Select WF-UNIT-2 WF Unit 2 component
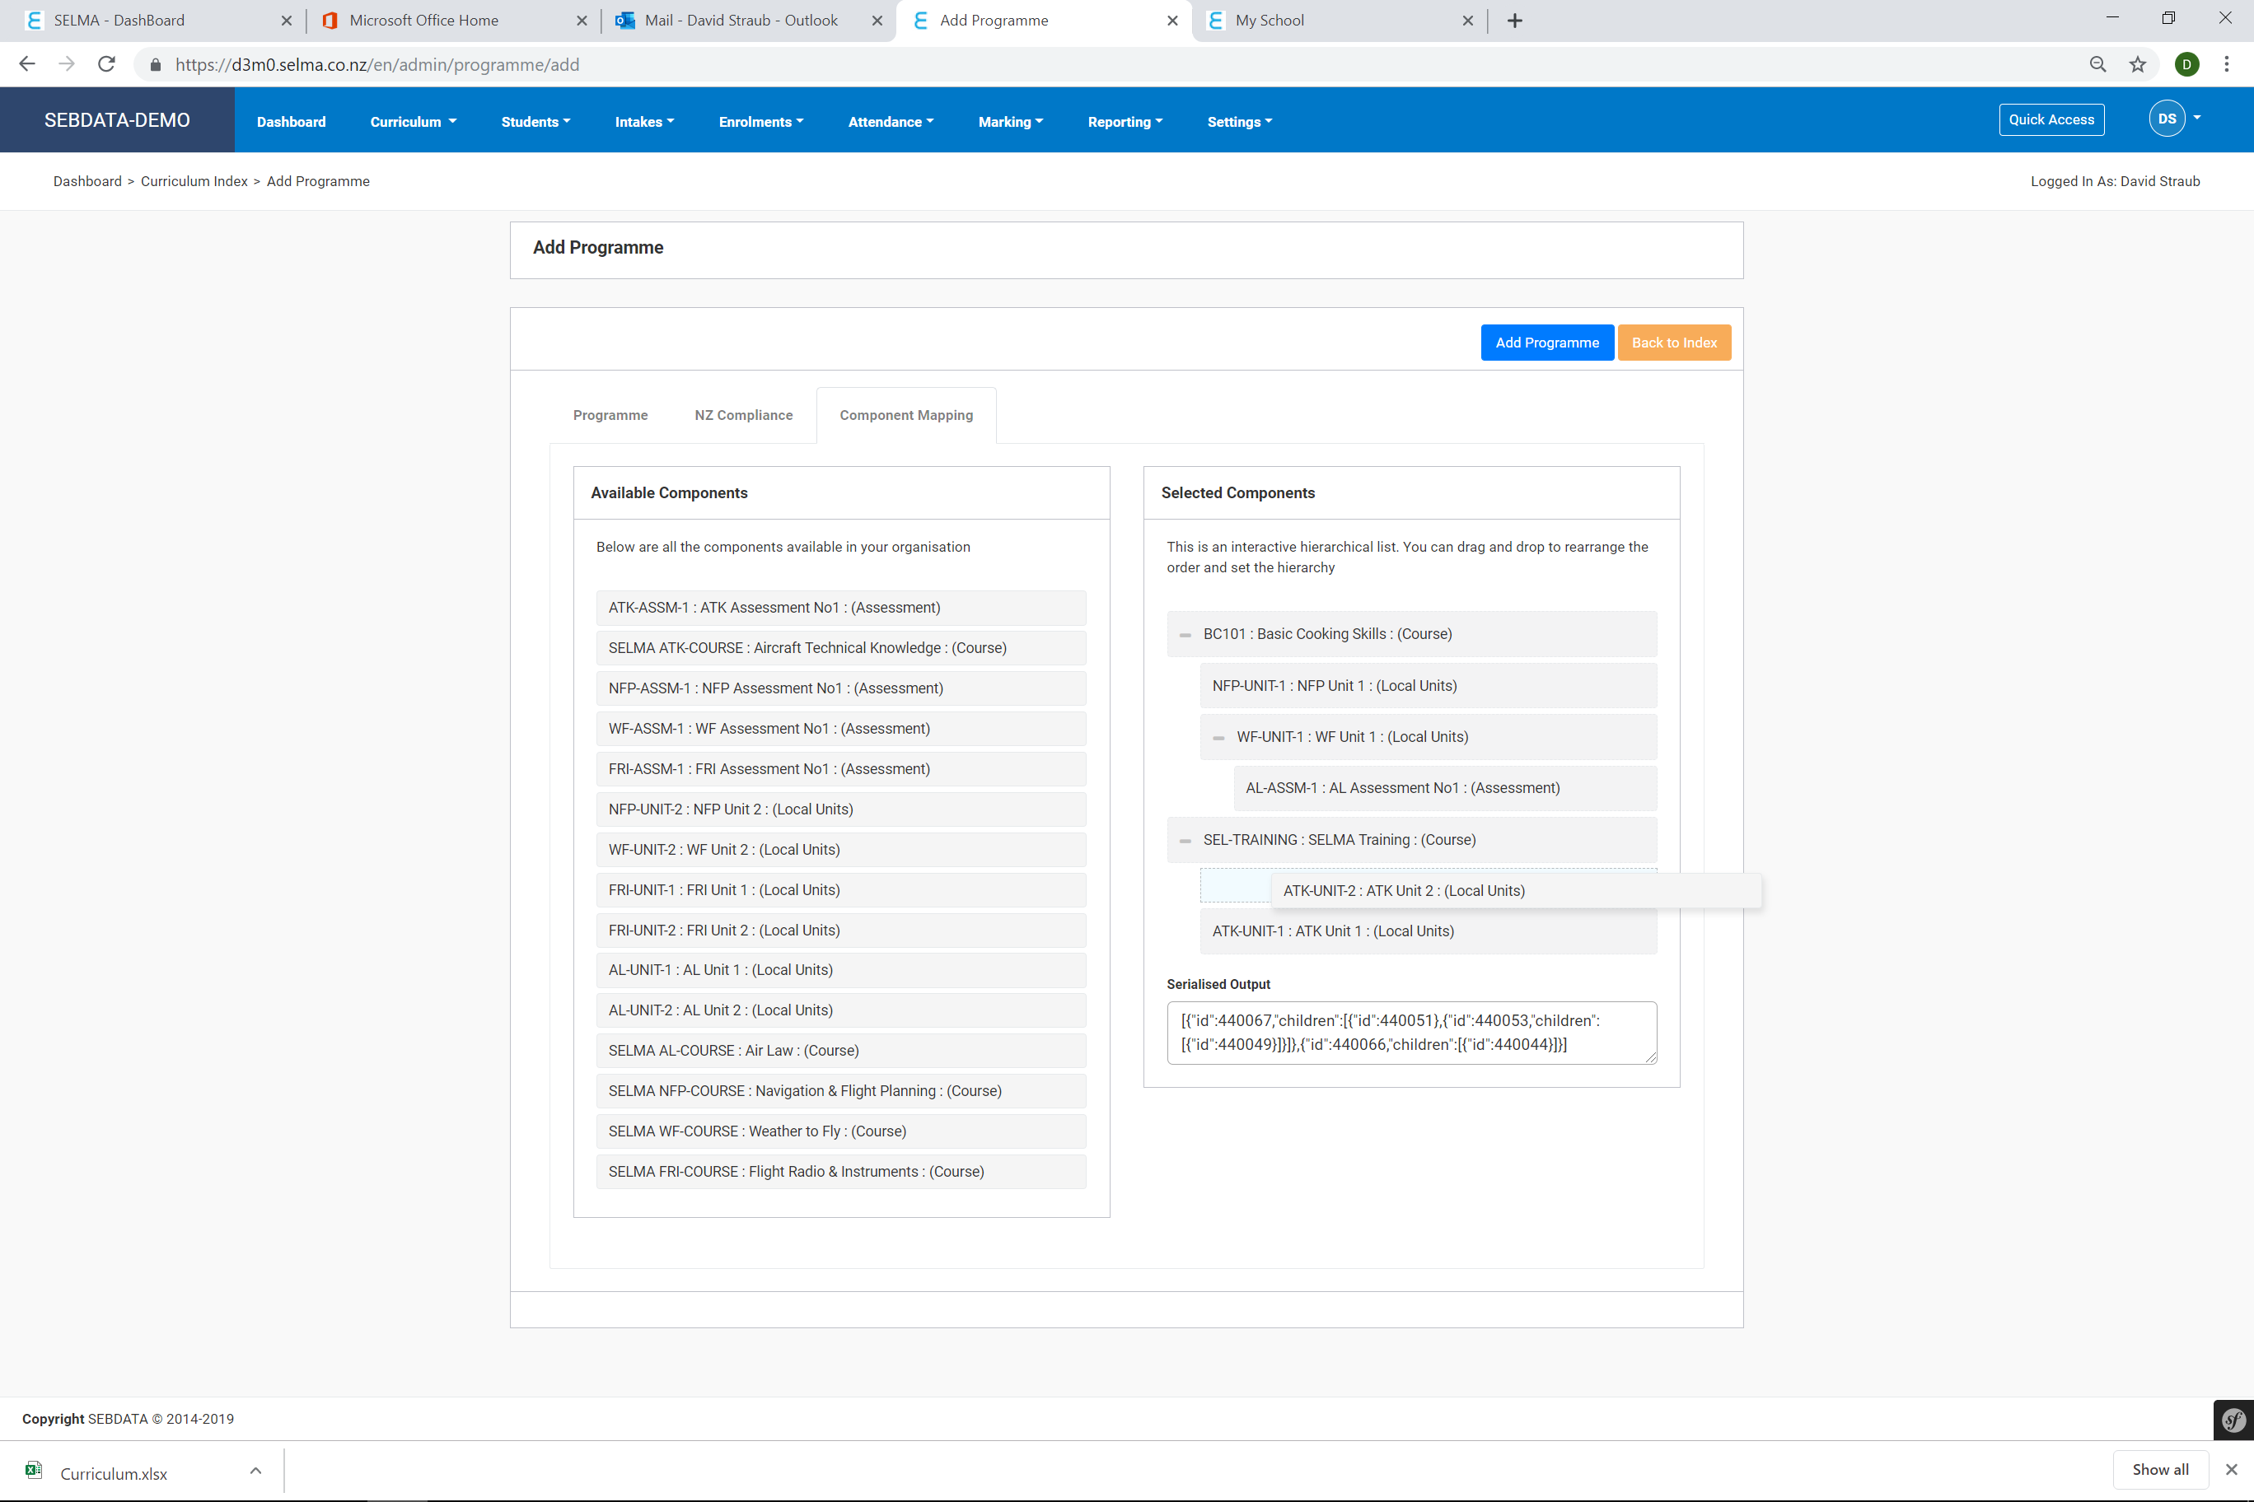Viewport: 2254px width, 1502px height. tap(840, 850)
